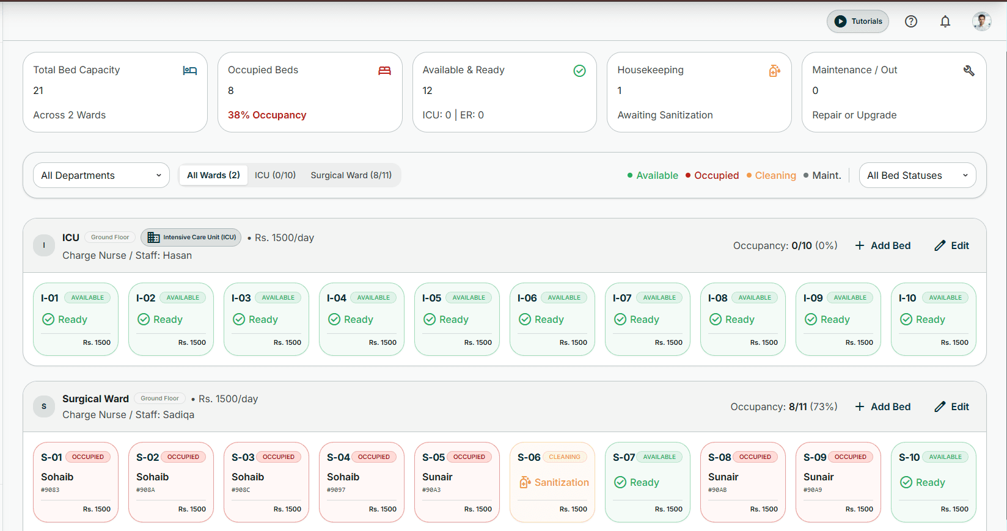This screenshot has width=1007, height=531.
Task: Click the AVAILABLE badge on bed I-06
Action: (x=564, y=298)
